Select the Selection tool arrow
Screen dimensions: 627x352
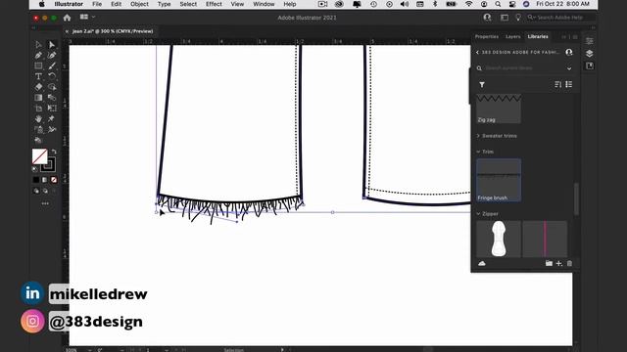(x=38, y=45)
